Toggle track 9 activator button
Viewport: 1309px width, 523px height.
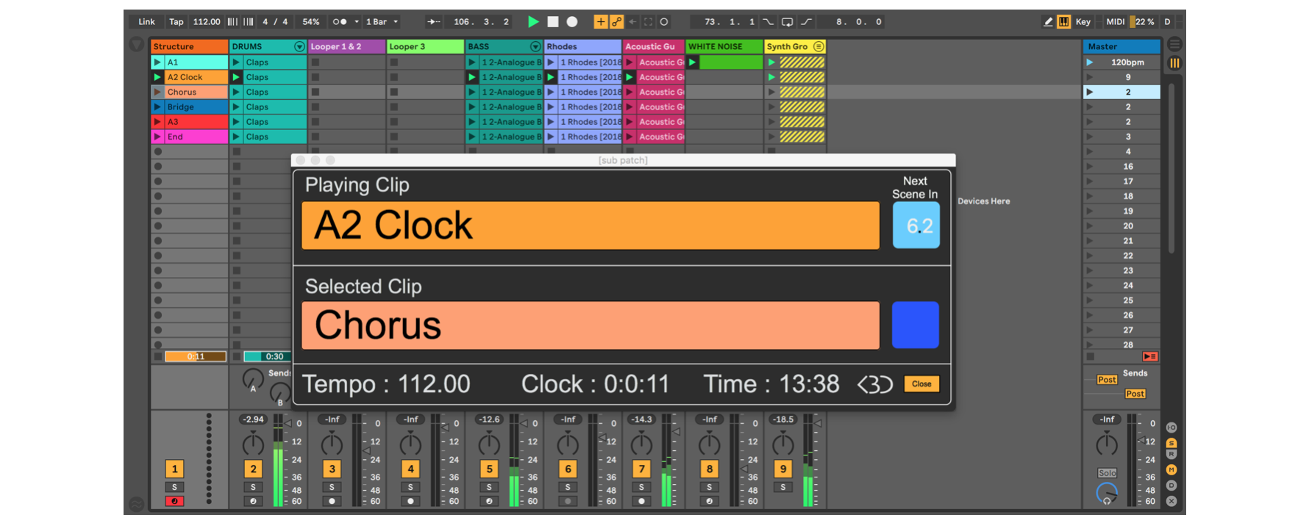click(783, 469)
